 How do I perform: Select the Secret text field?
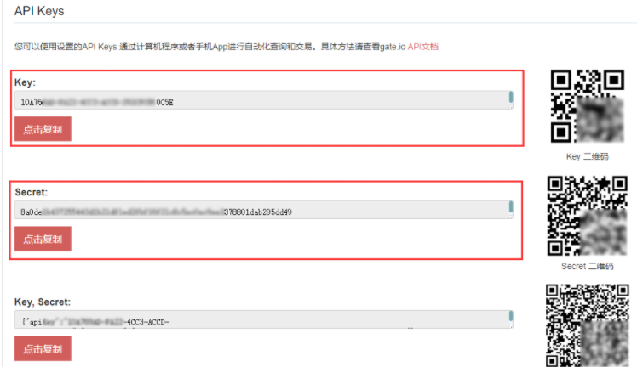click(x=255, y=211)
